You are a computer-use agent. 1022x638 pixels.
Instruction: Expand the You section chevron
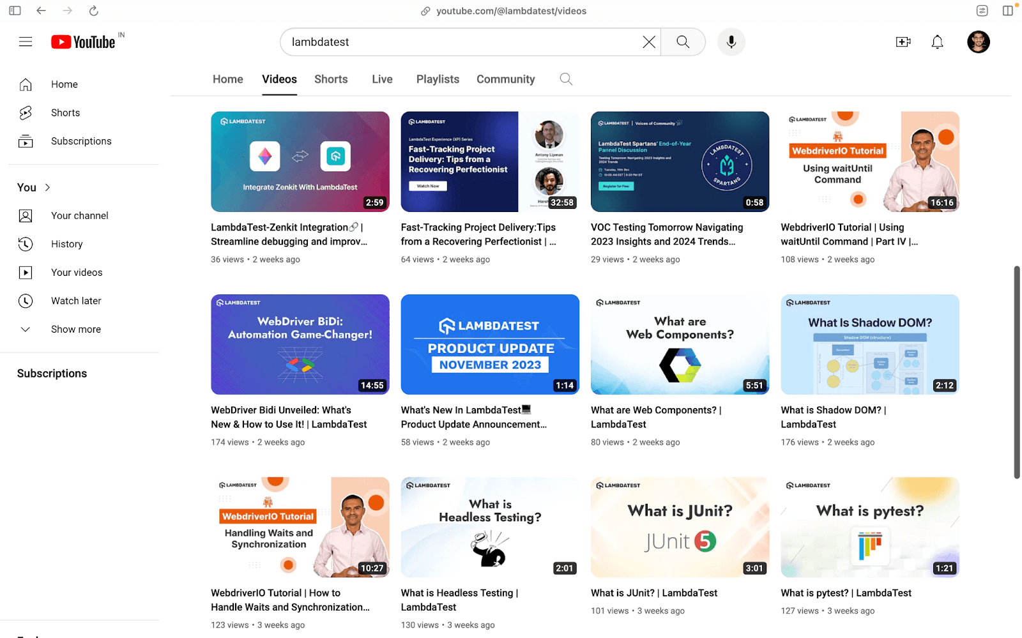[47, 187]
